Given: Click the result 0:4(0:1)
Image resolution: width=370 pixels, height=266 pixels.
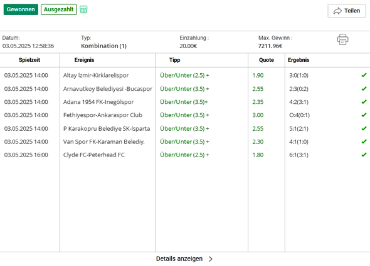Looking at the screenshot, I should [299, 115].
